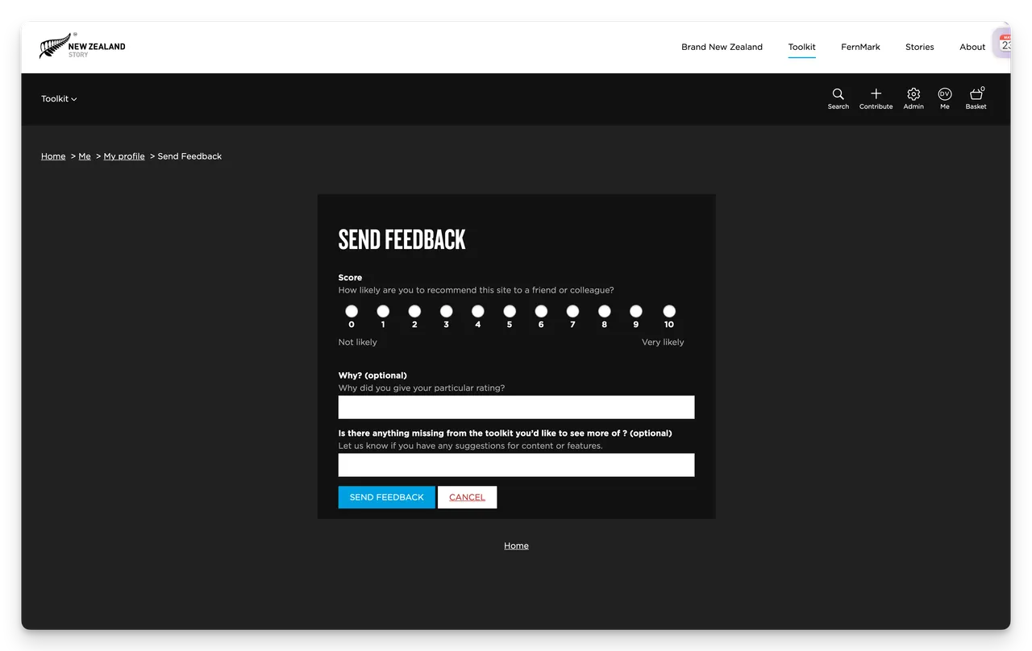Open the Basket icon
This screenshot has height=651, width=1032.
tap(976, 95)
